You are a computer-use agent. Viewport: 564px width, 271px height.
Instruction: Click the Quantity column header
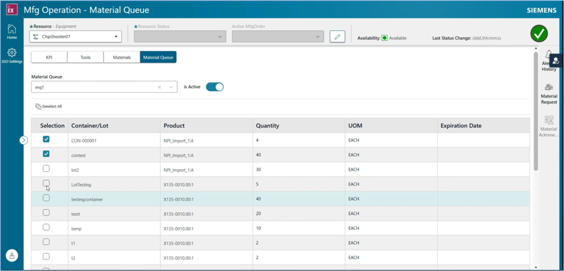click(x=268, y=125)
